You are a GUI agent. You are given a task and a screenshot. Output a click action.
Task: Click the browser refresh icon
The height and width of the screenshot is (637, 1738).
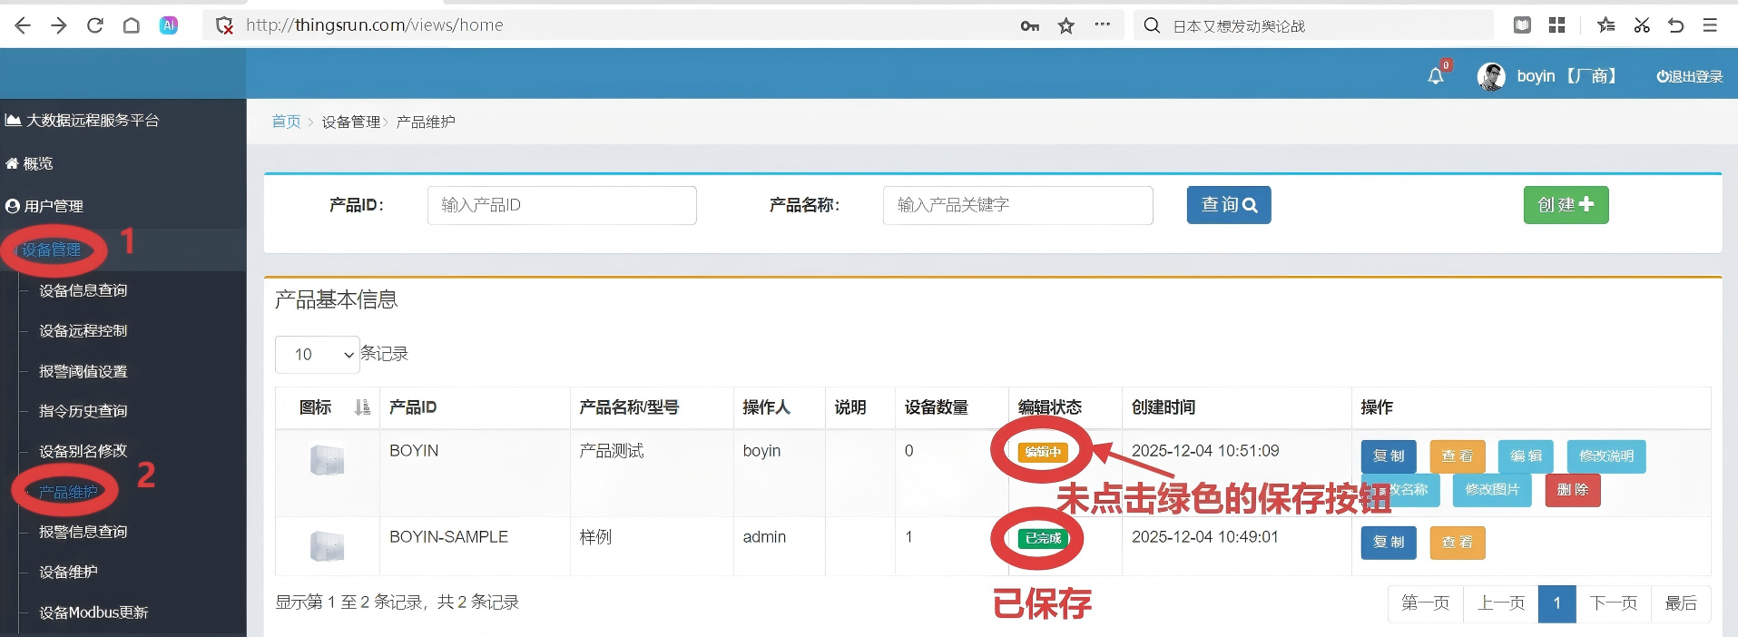point(95,25)
